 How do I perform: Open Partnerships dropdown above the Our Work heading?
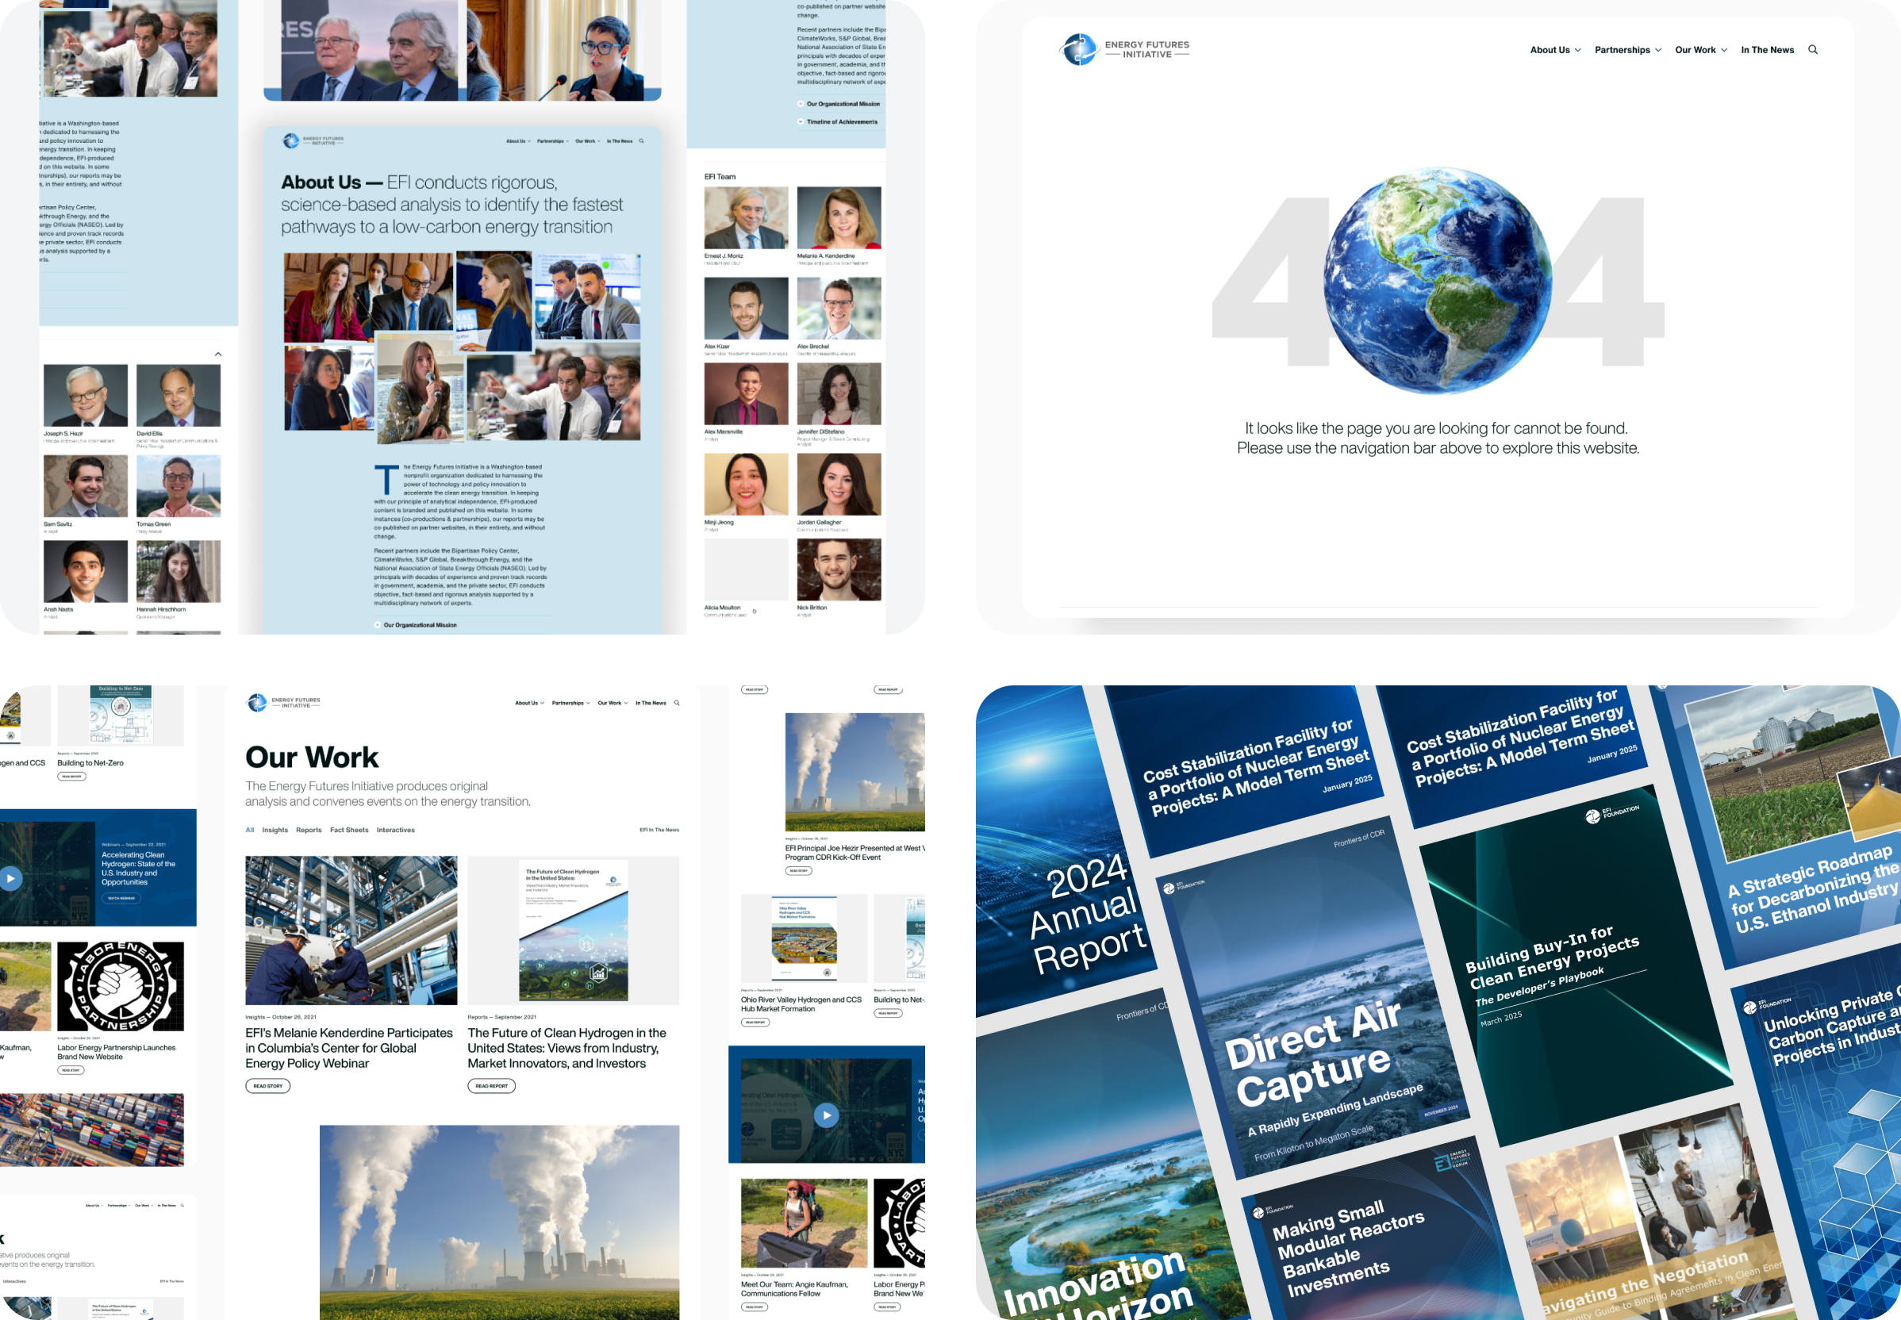coord(570,703)
